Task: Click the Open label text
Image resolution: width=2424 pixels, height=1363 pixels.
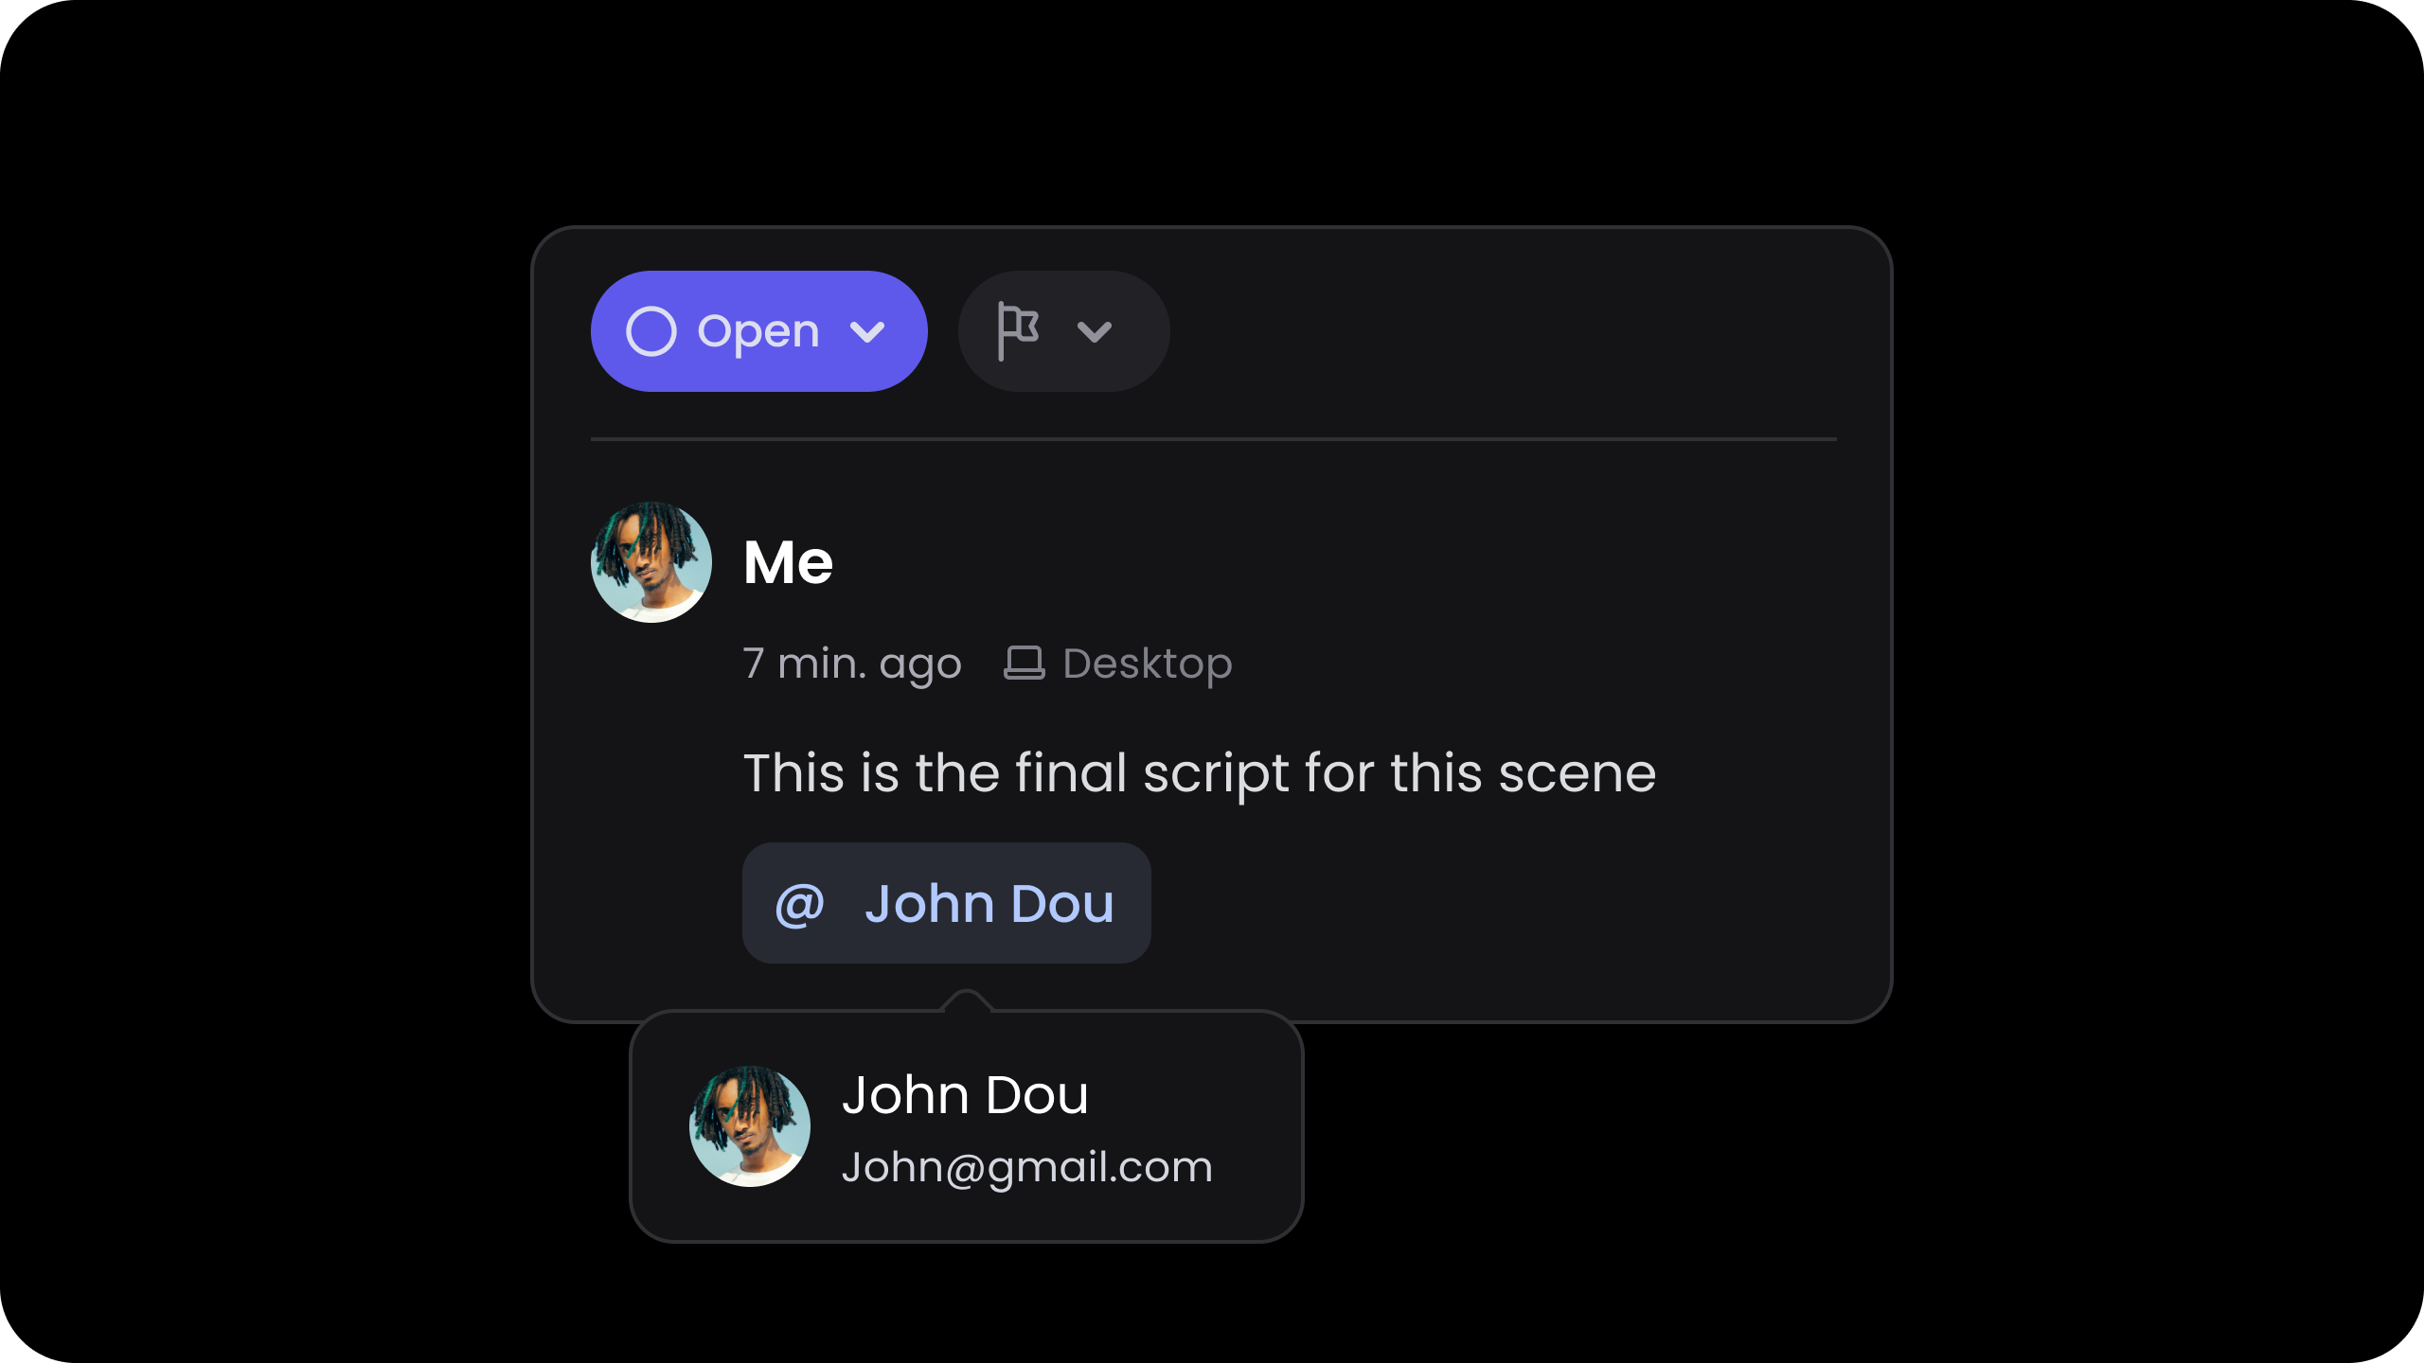Action: (x=758, y=332)
